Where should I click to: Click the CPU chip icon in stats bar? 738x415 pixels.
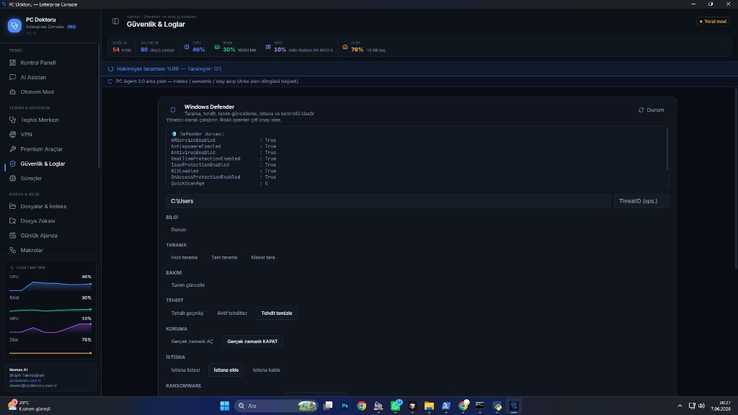click(187, 47)
